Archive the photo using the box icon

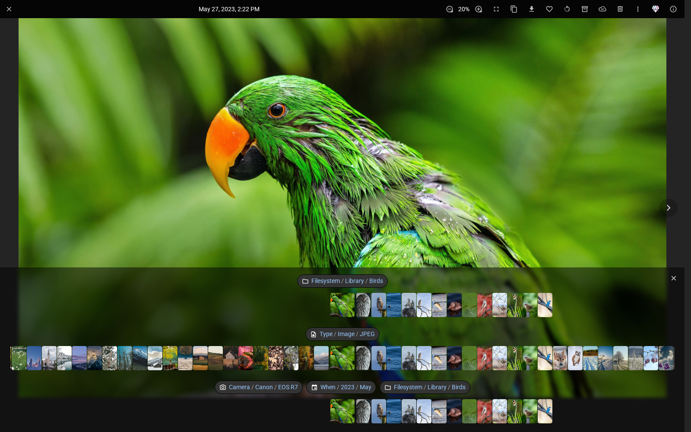point(585,9)
